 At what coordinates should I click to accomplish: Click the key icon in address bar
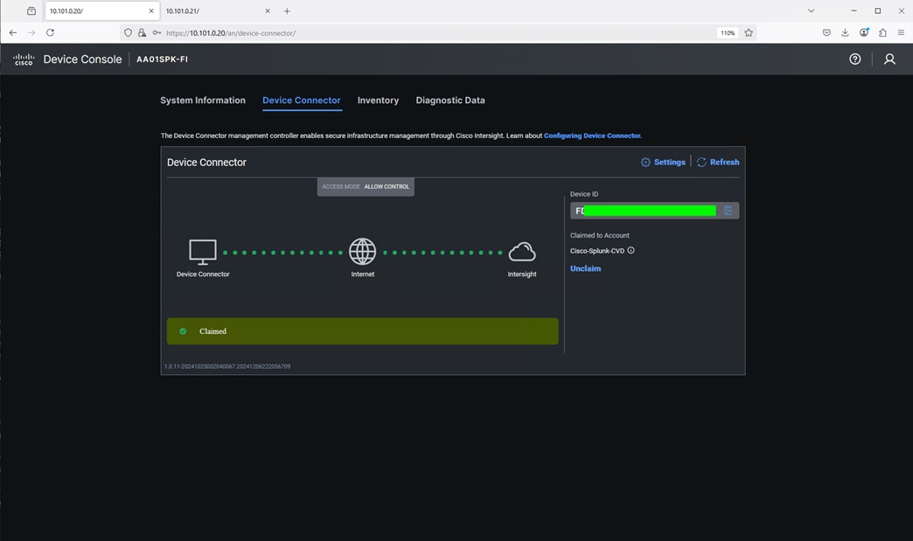tap(157, 32)
